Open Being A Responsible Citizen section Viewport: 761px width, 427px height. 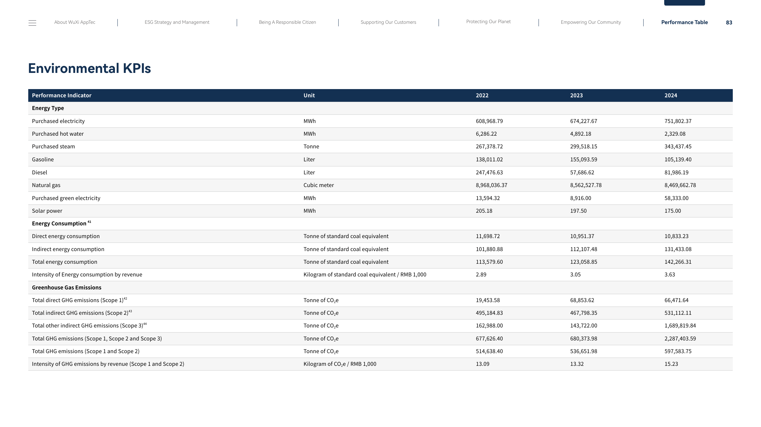(288, 22)
